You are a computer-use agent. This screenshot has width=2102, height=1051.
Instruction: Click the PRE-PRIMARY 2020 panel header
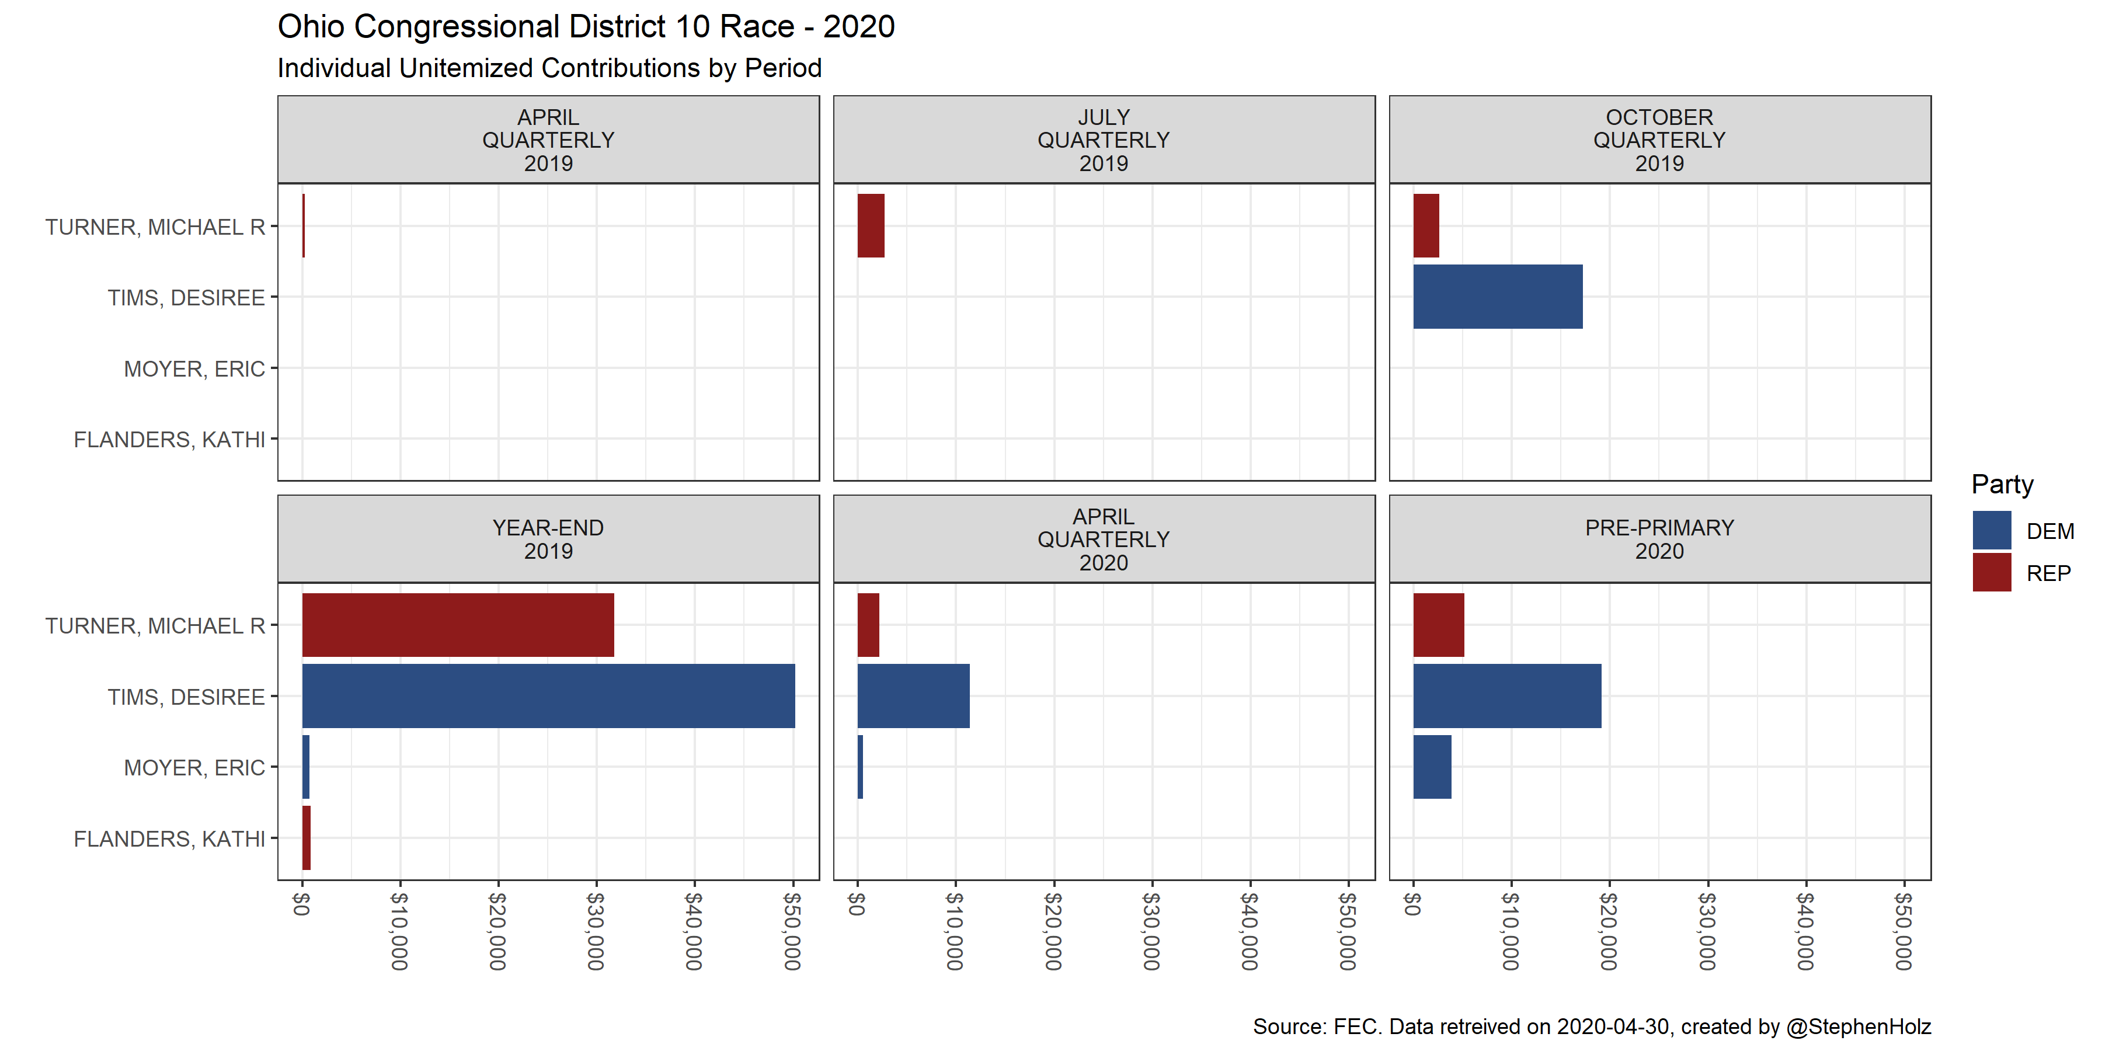1659,540
